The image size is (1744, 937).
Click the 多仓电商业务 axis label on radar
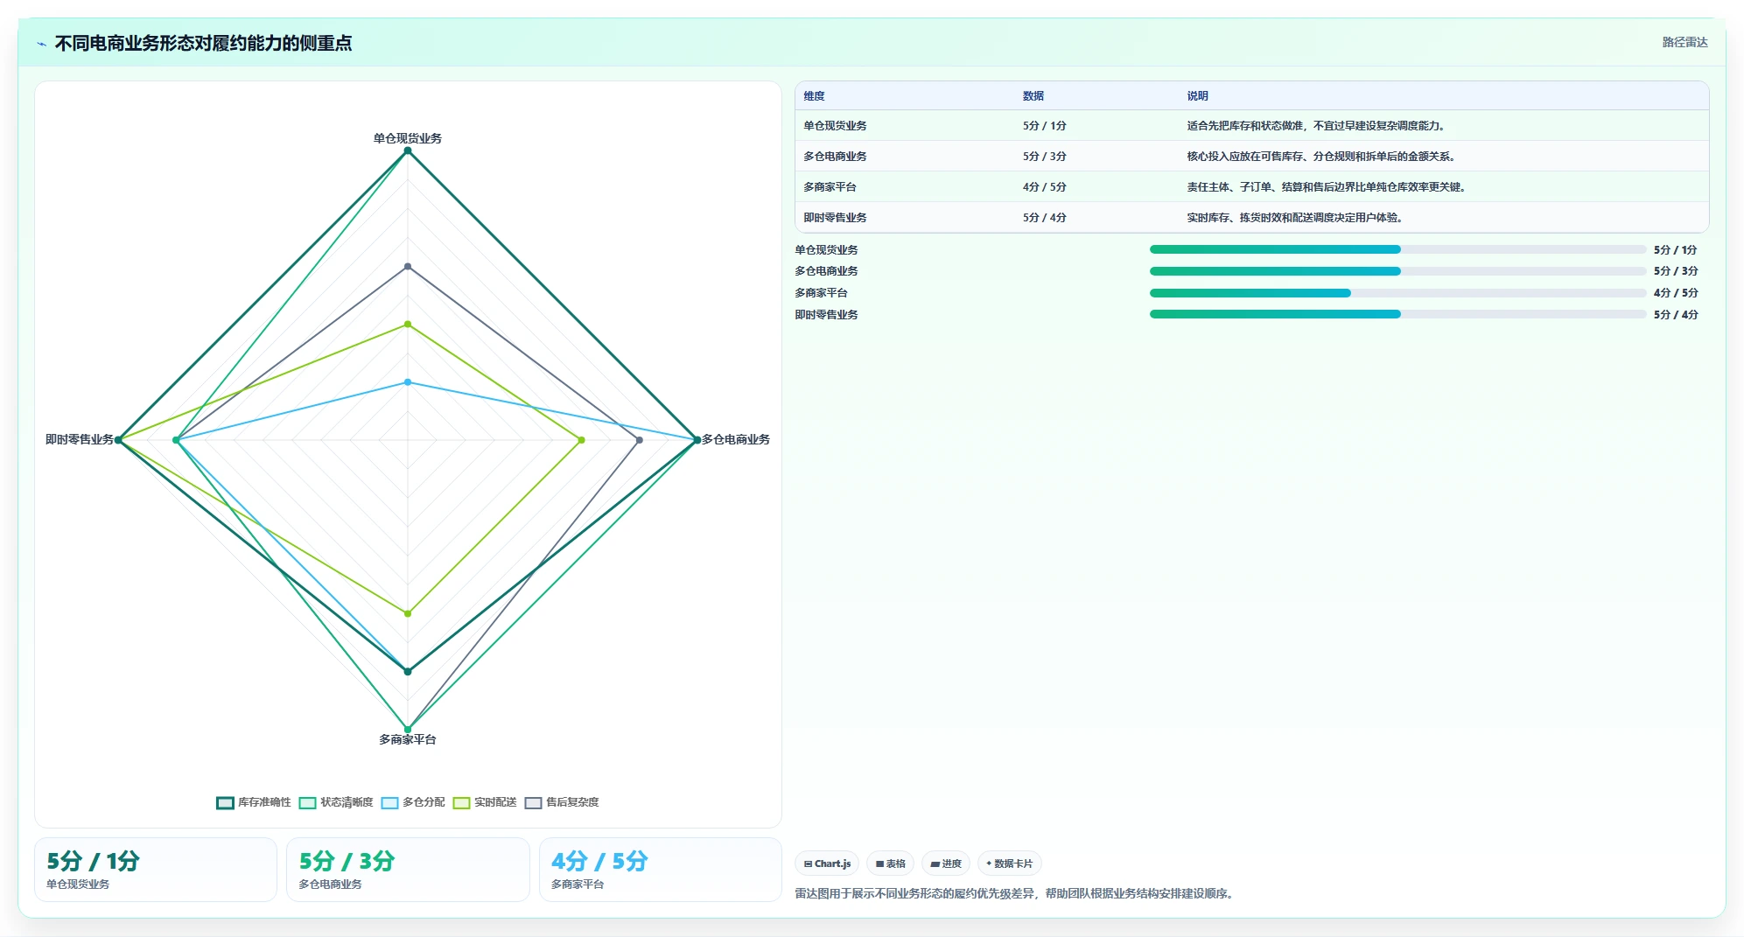(736, 439)
